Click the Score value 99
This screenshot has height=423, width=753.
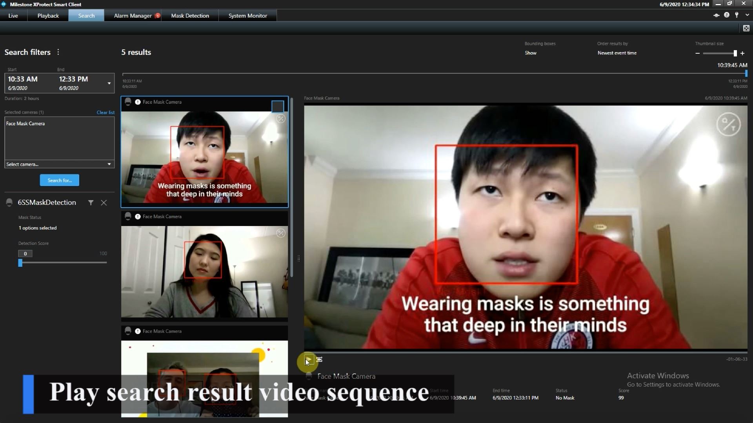pos(621,398)
